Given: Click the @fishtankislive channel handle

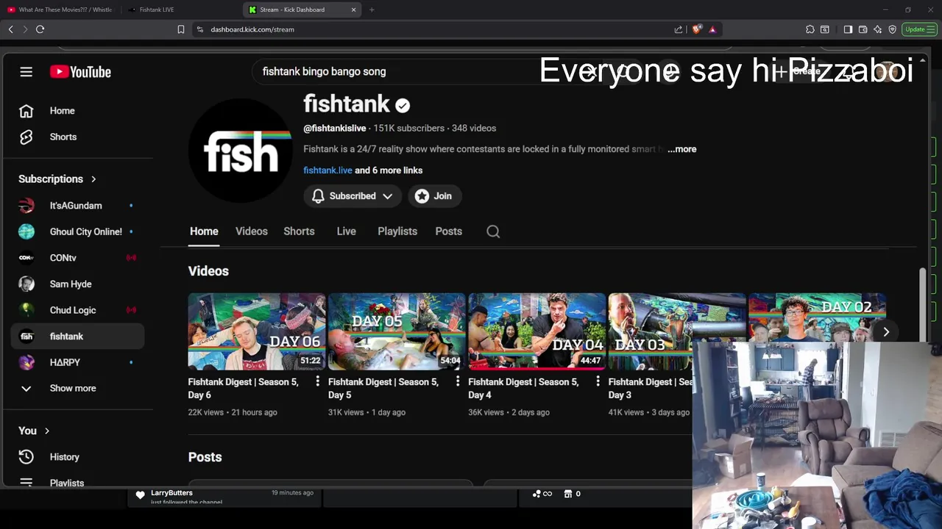Looking at the screenshot, I should point(335,129).
